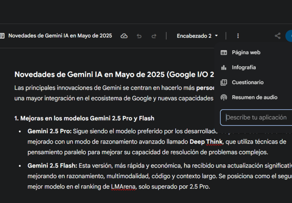Viewport: 292px width, 203px height.
Task: Click the main heading Novedades de Gemini IA
Action: pos(114,75)
